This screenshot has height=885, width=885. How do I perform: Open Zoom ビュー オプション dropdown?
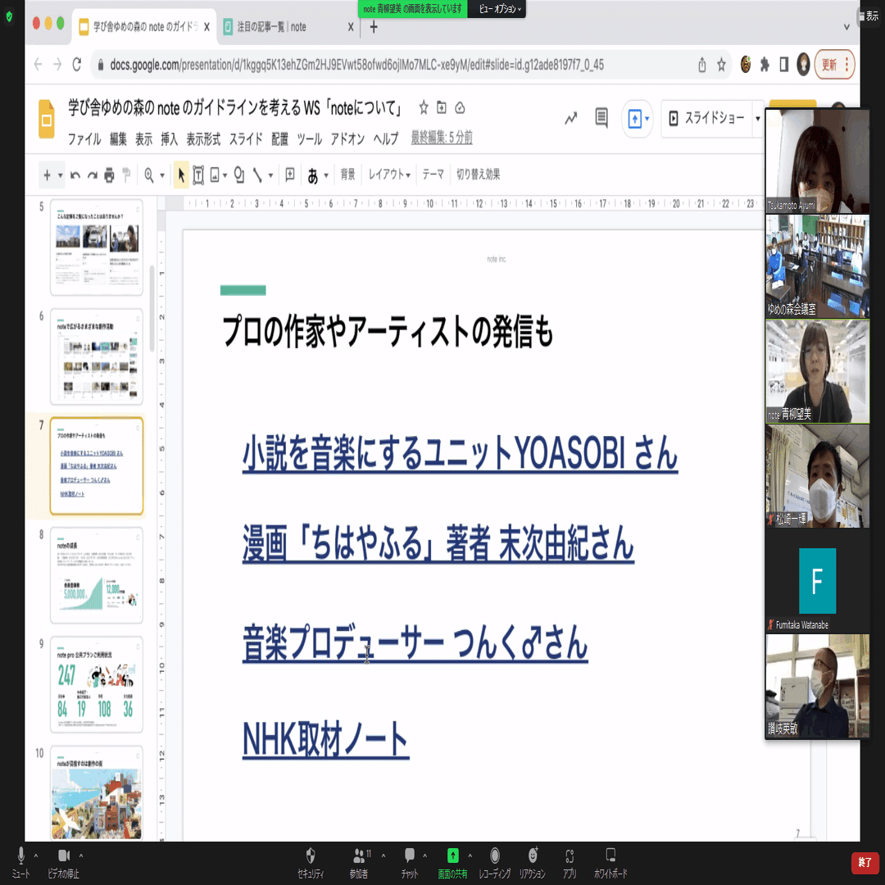(x=500, y=8)
